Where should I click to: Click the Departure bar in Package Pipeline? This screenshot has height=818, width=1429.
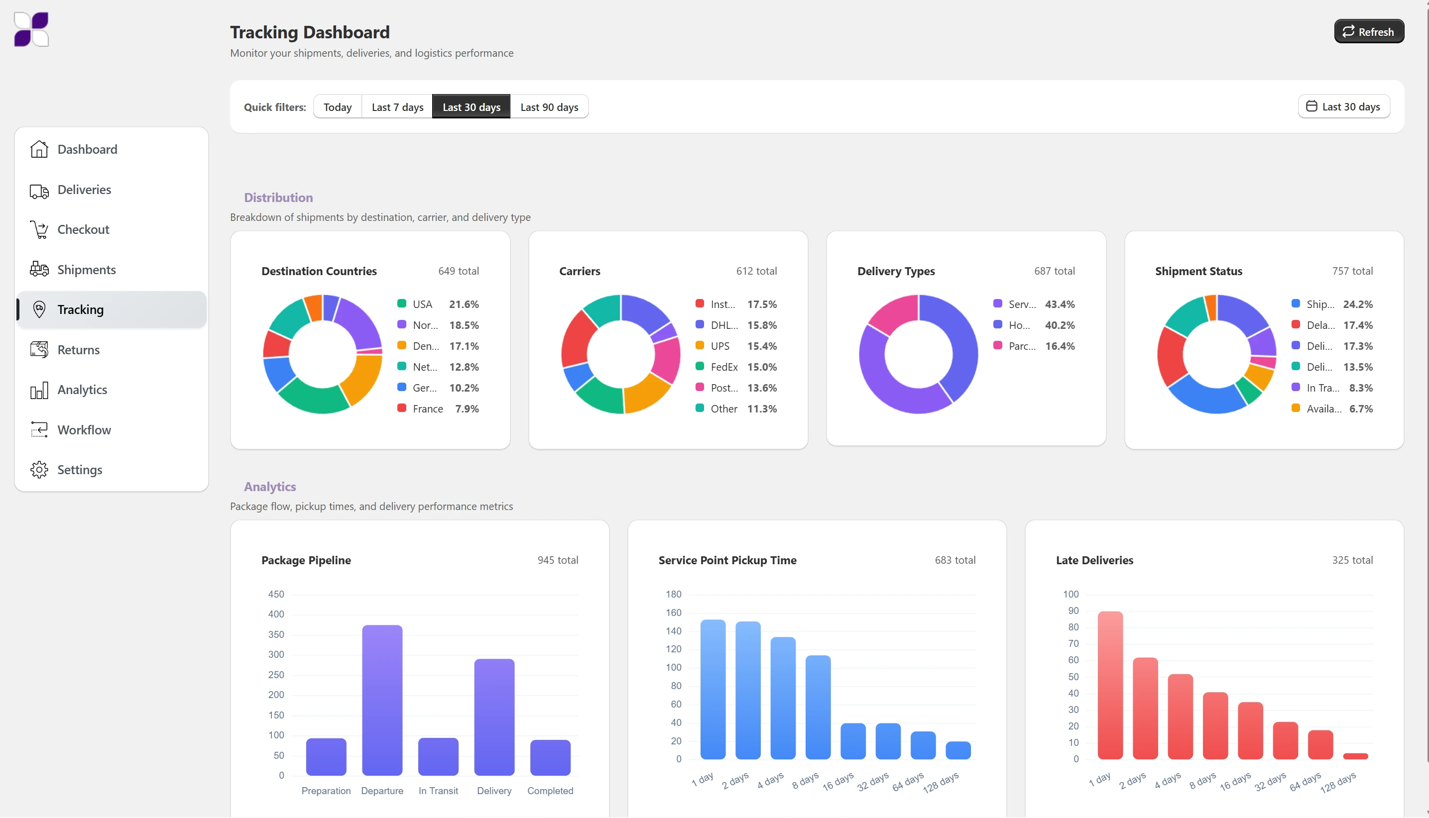(x=382, y=701)
